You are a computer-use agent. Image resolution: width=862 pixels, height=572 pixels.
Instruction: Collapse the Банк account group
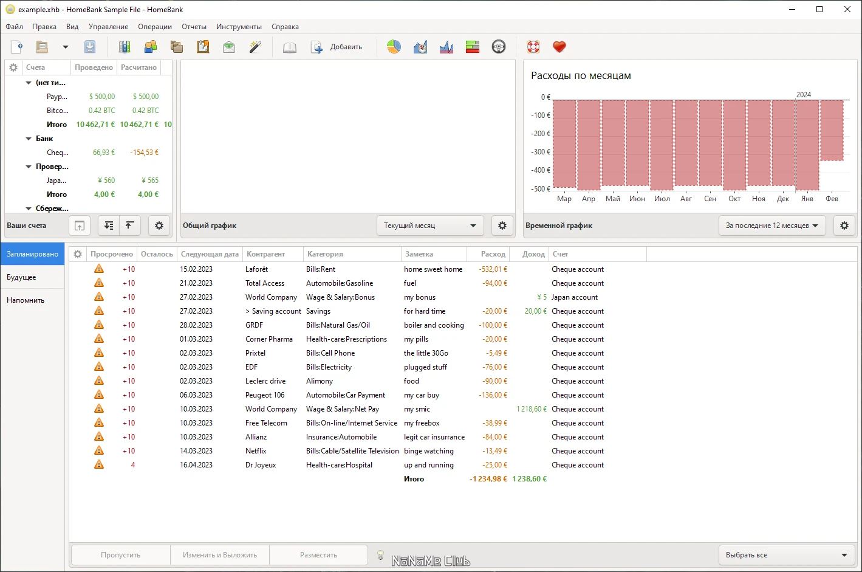pos(29,139)
